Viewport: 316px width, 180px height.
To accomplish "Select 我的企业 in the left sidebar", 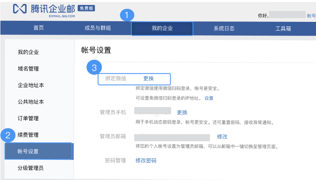I will [28, 52].
